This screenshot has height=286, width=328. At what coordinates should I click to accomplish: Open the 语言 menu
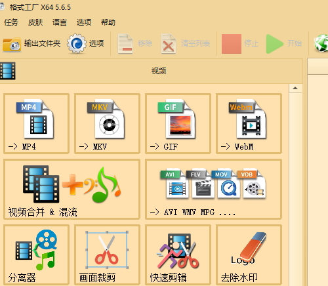point(60,22)
